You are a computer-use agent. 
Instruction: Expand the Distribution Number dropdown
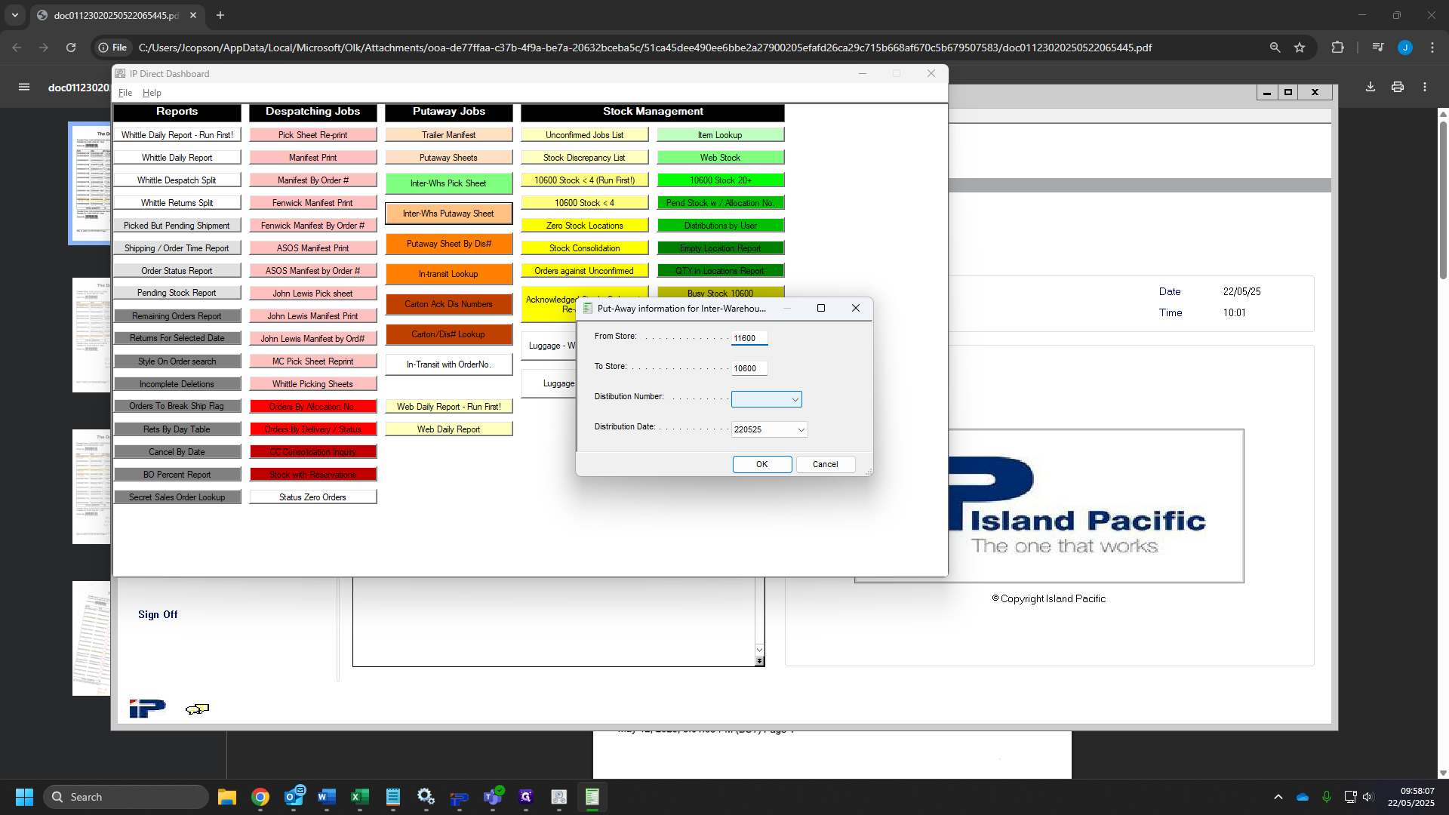click(x=795, y=399)
